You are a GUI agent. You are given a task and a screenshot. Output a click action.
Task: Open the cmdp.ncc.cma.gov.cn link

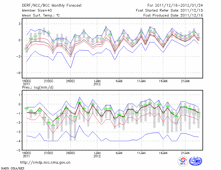tap(46, 162)
